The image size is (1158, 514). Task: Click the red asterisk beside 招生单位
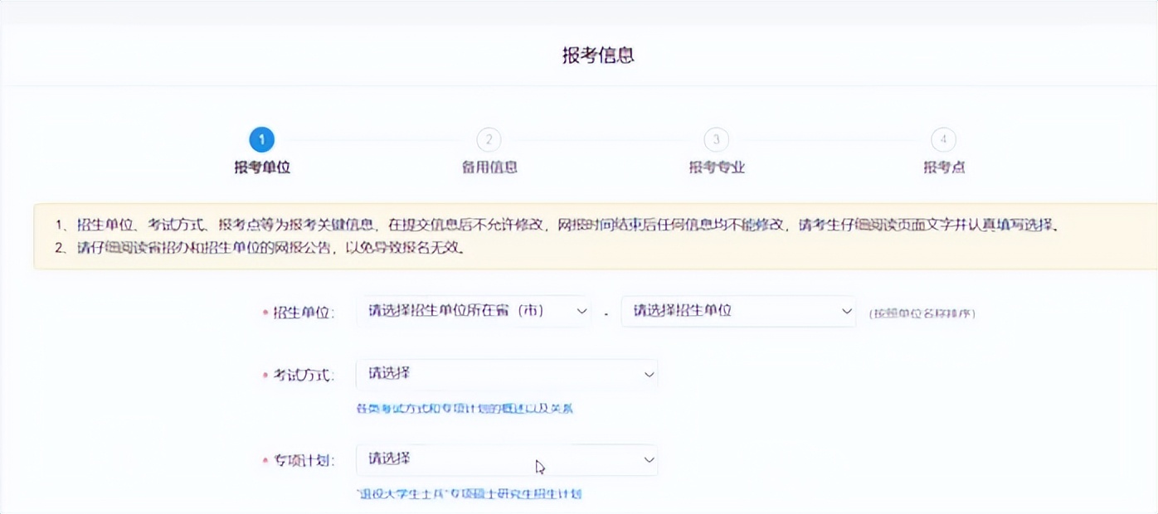[x=265, y=311]
